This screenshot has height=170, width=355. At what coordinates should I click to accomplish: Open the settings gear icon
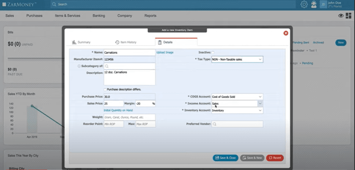304,5
